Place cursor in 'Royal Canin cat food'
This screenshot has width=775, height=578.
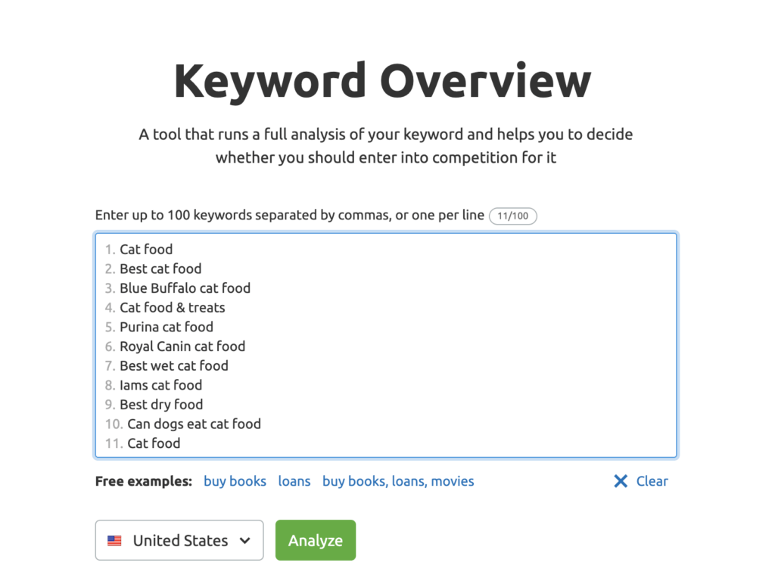182,346
